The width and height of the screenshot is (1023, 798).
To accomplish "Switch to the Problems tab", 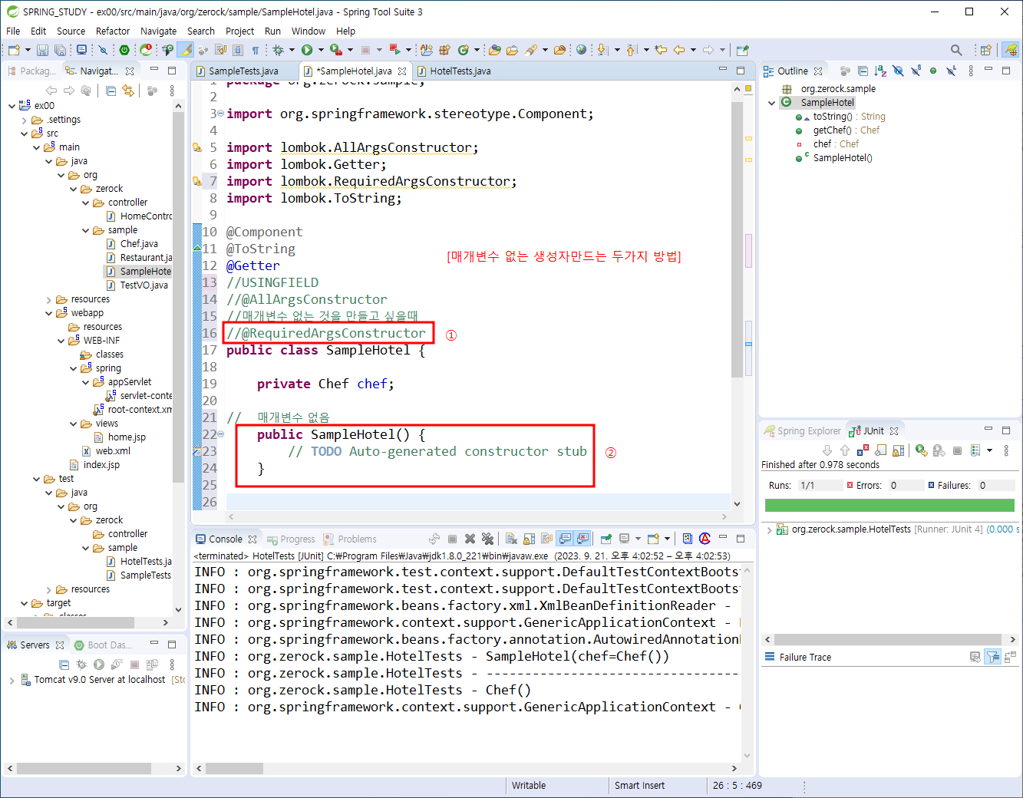I will pyautogui.click(x=350, y=539).
